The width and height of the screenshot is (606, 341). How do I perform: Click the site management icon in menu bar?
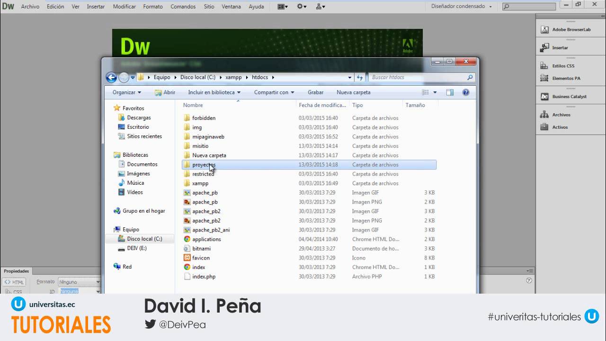click(321, 7)
